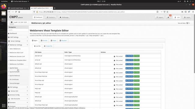Viewport: 195px width, 109px height.
Task: Open the Terminal icon in the dock
Action: [x=4, y=20]
